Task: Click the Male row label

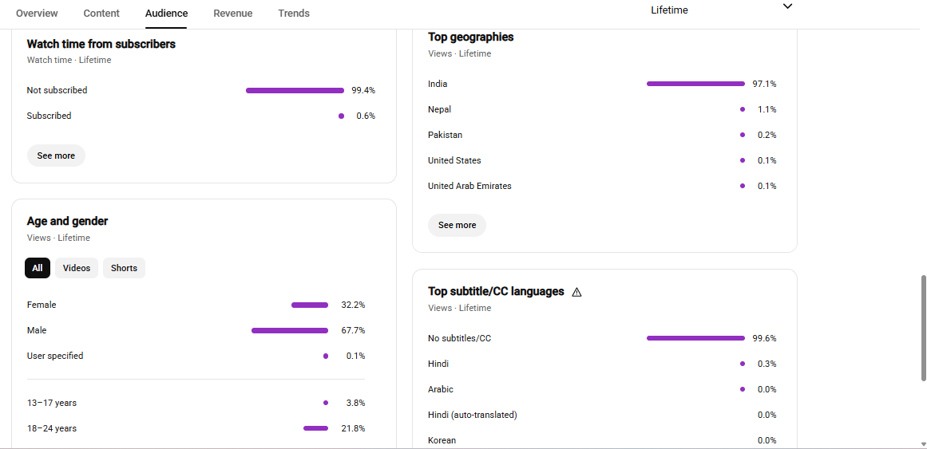Action: coord(37,330)
